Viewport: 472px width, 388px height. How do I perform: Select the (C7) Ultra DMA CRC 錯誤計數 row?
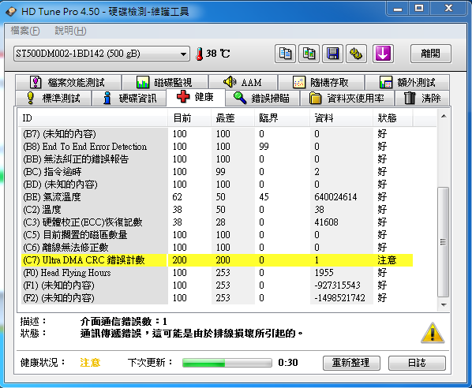pyautogui.click(x=217, y=260)
